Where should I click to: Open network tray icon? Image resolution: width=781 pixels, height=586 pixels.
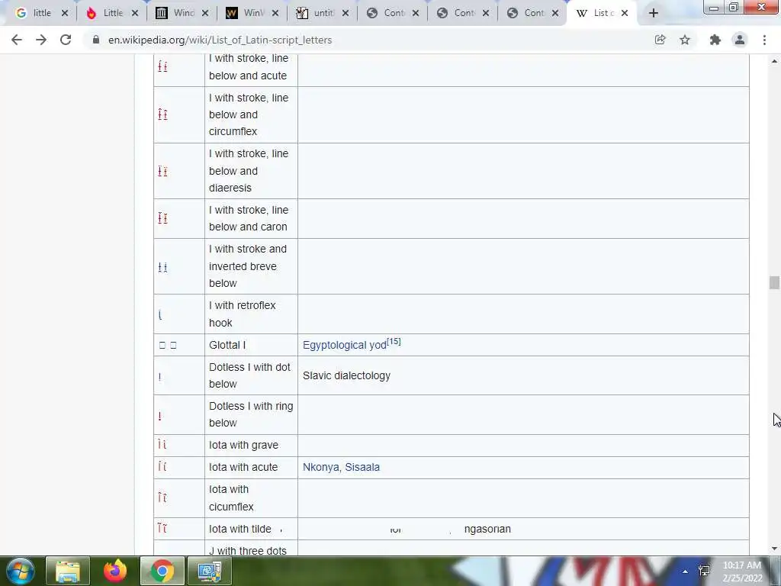[704, 571]
